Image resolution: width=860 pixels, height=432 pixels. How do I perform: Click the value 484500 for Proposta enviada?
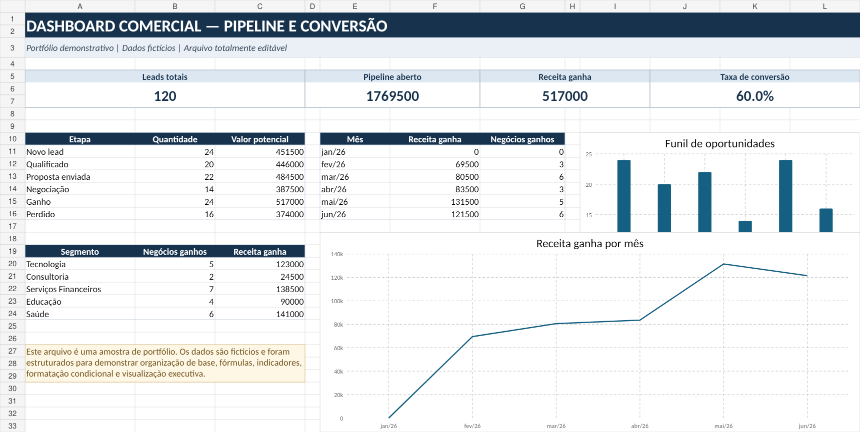pos(260,176)
